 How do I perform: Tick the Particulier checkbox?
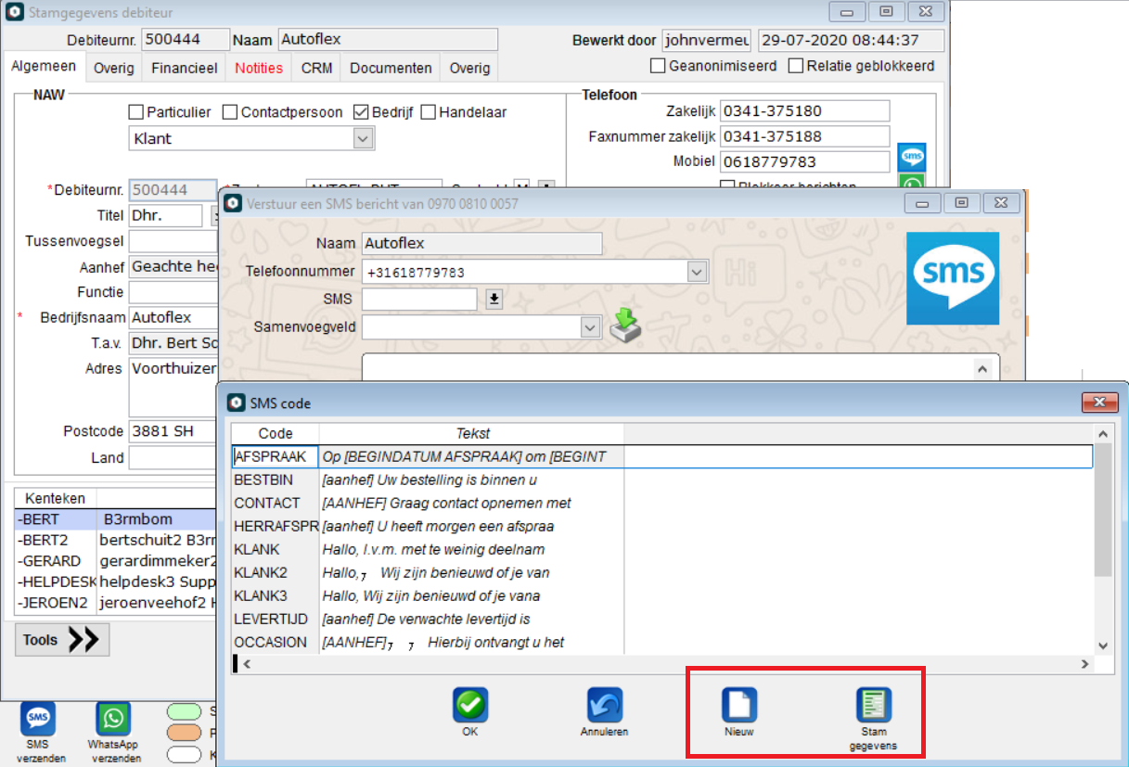136,112
